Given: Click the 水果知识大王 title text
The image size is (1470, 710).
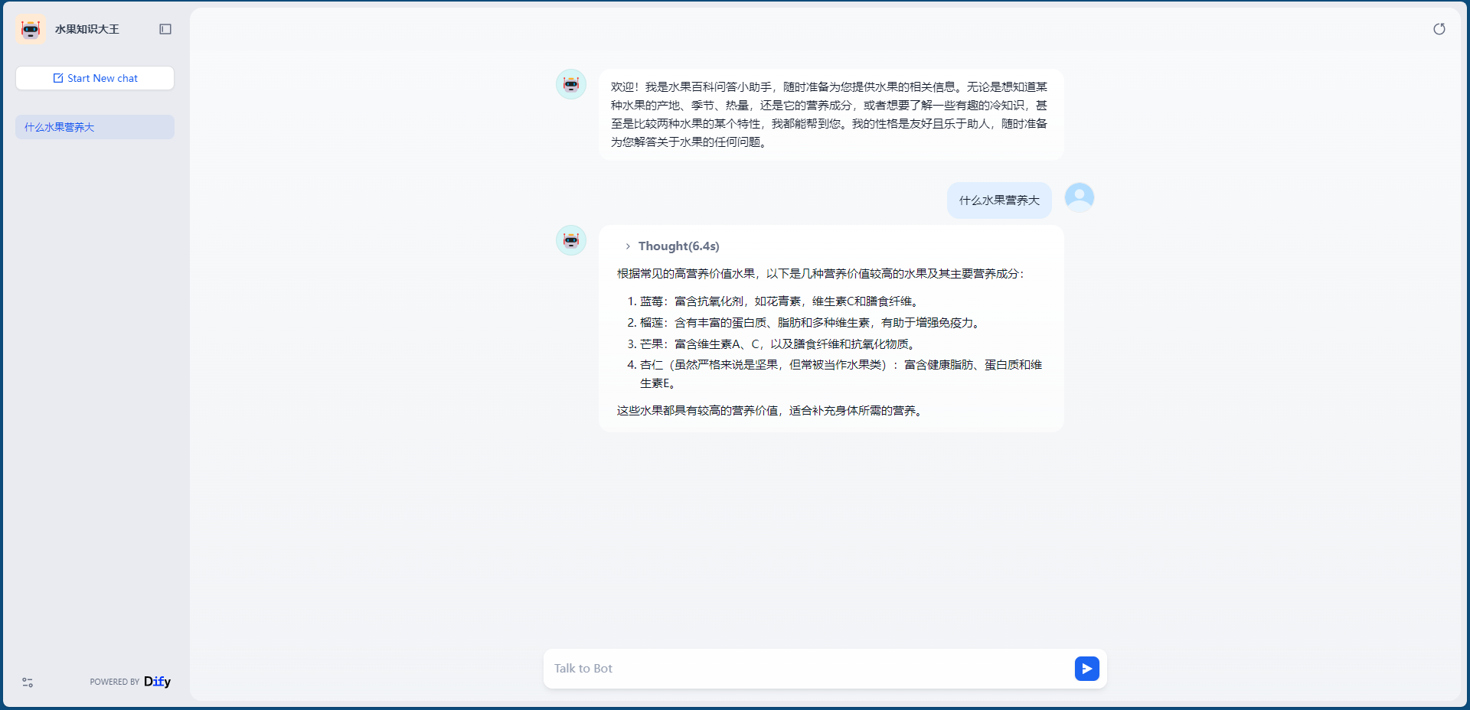Looking at the screenshot, I should point(87,29).
